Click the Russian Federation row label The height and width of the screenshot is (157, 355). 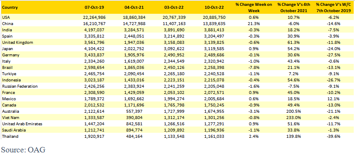[16, 86]
